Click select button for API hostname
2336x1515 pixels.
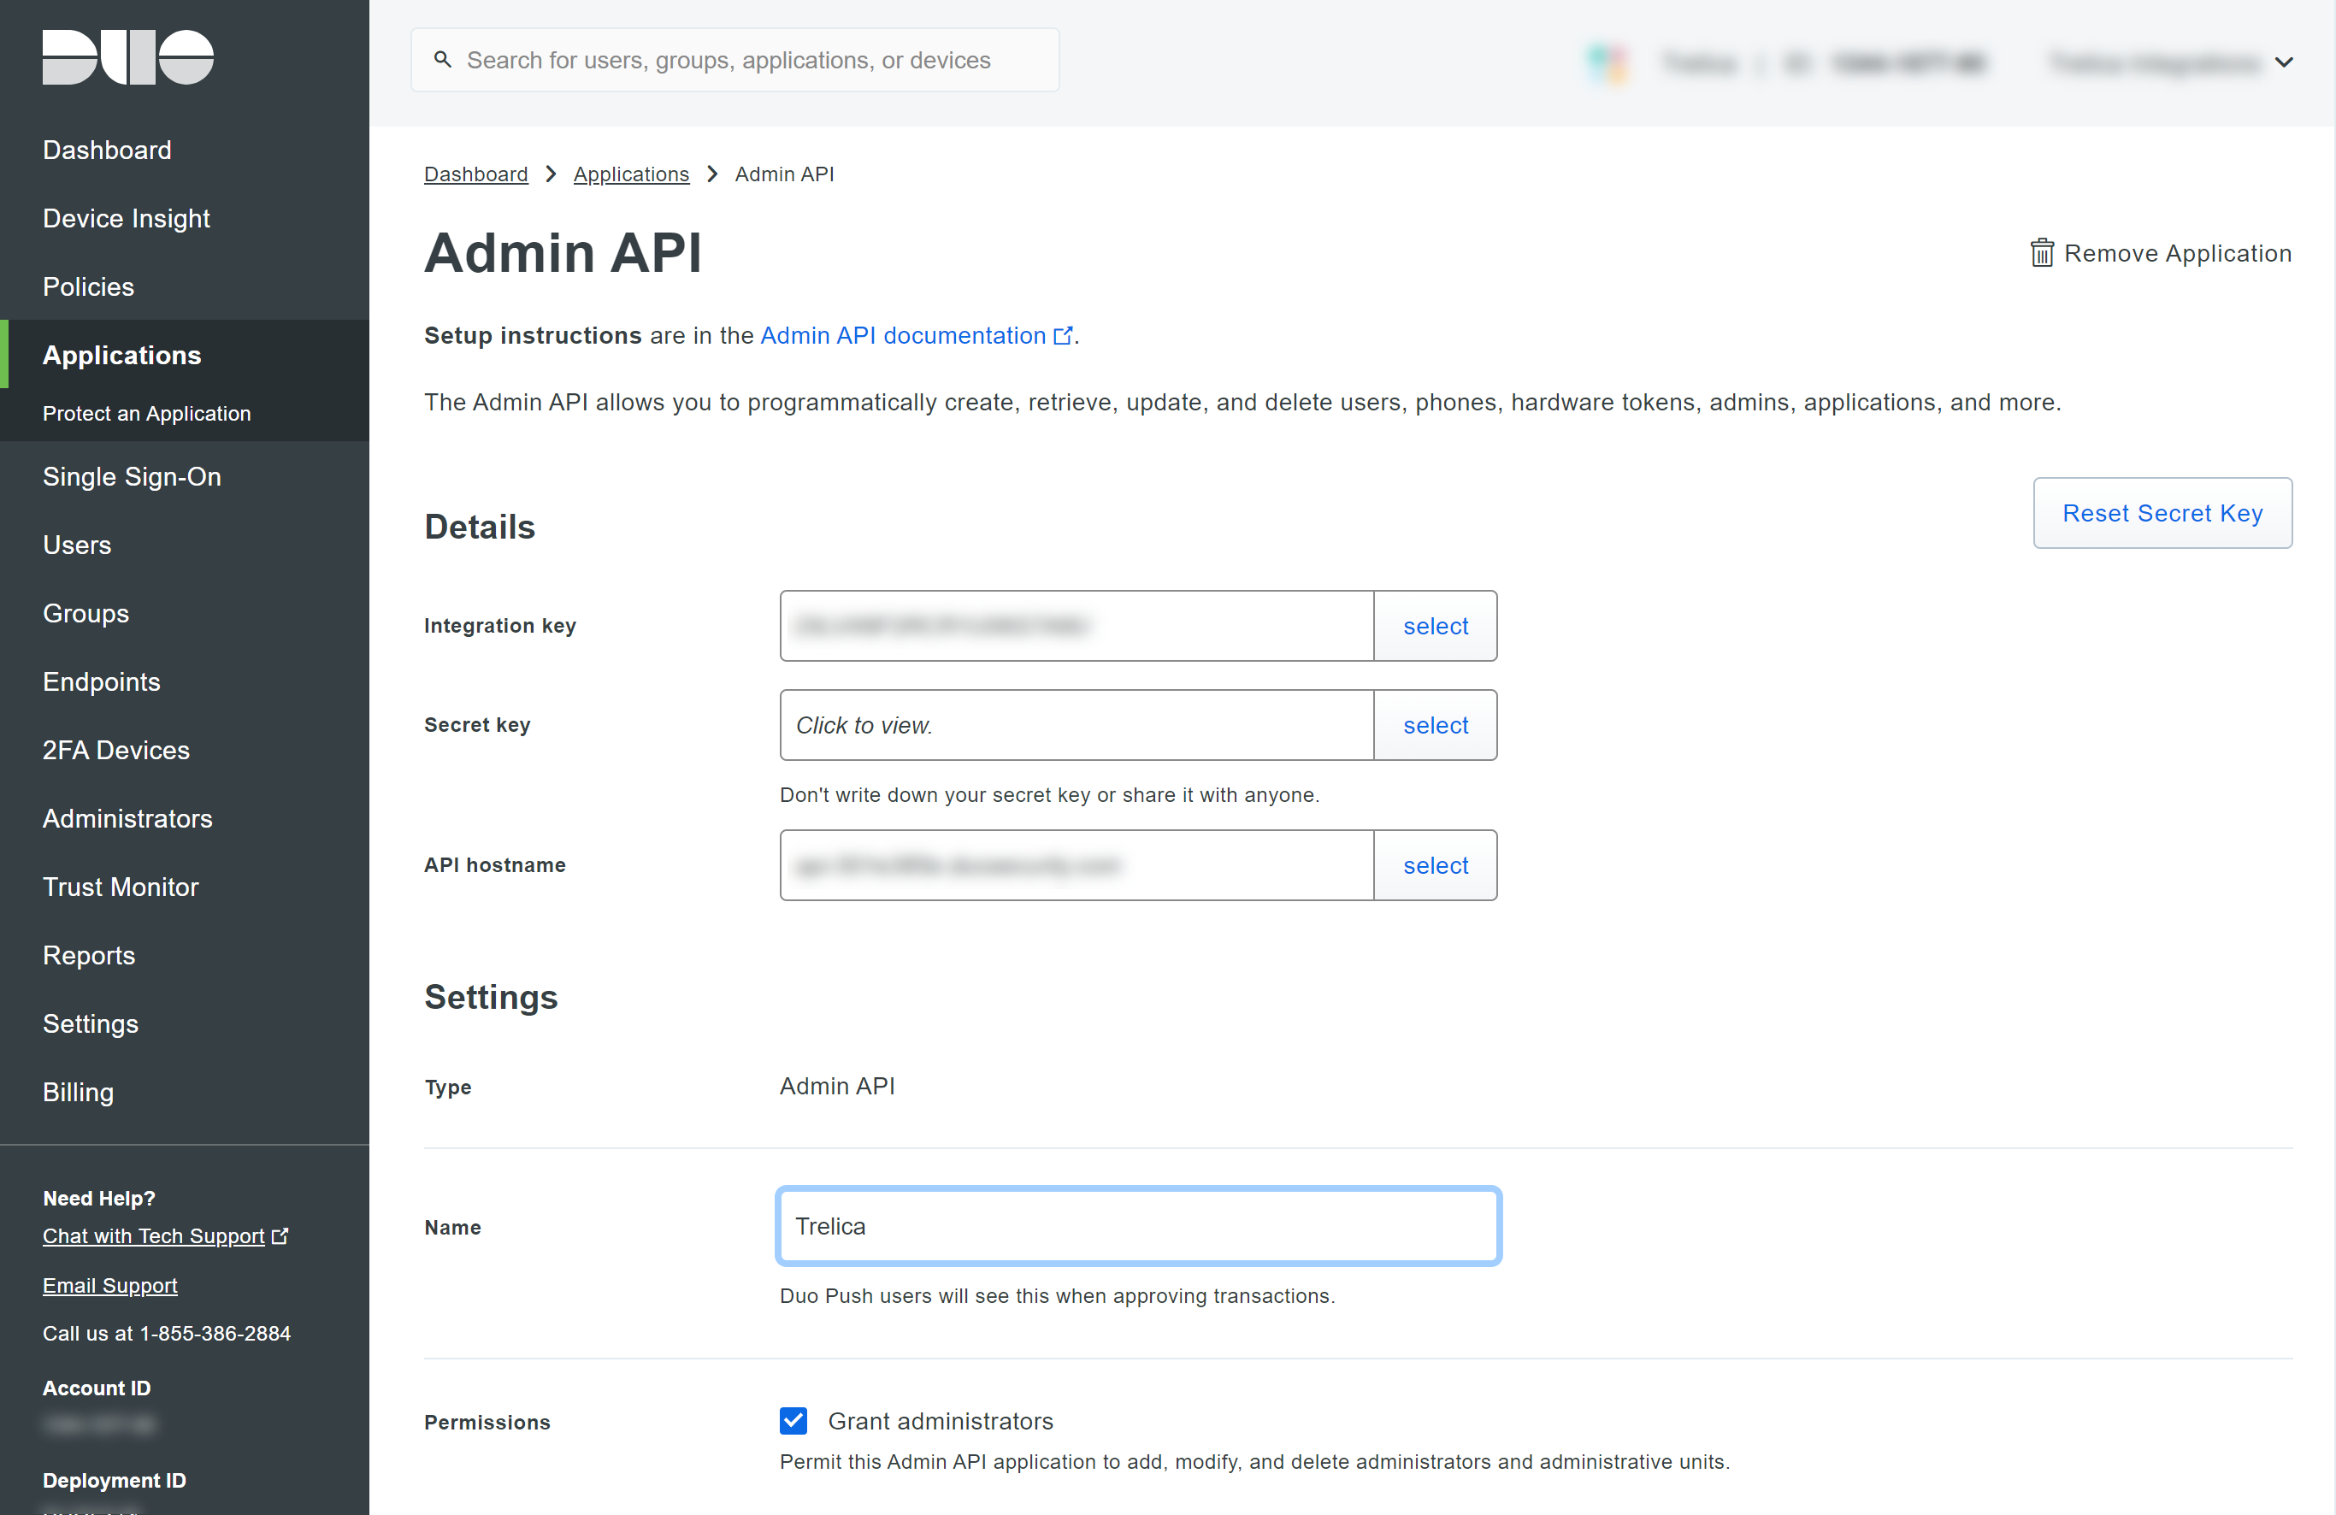pyautogui.click(x=1435, y=865)
